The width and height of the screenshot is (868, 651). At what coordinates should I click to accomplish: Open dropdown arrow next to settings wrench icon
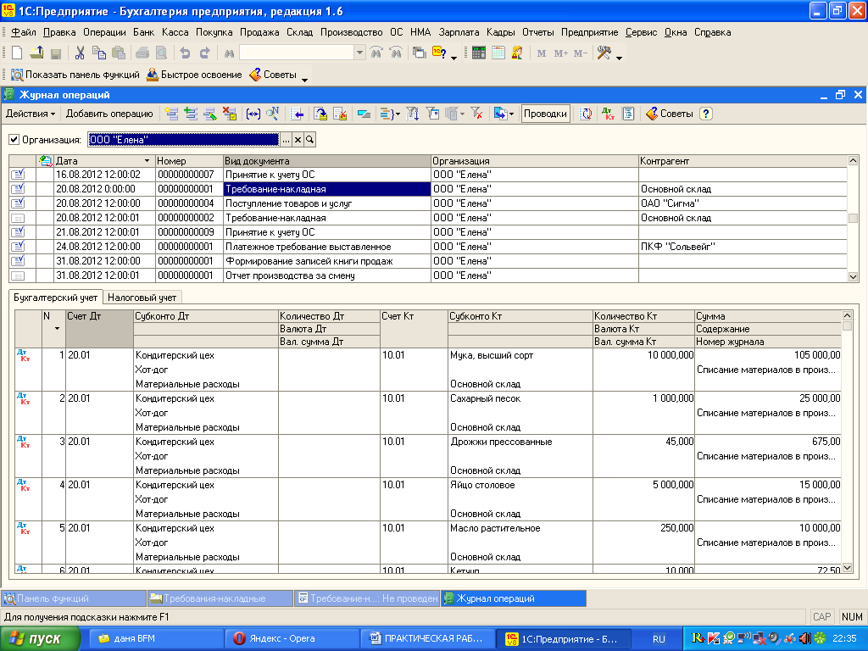click(619, 57)
